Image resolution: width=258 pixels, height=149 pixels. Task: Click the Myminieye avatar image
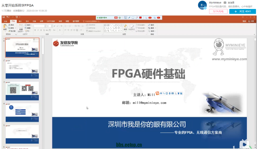click(202, 5)
